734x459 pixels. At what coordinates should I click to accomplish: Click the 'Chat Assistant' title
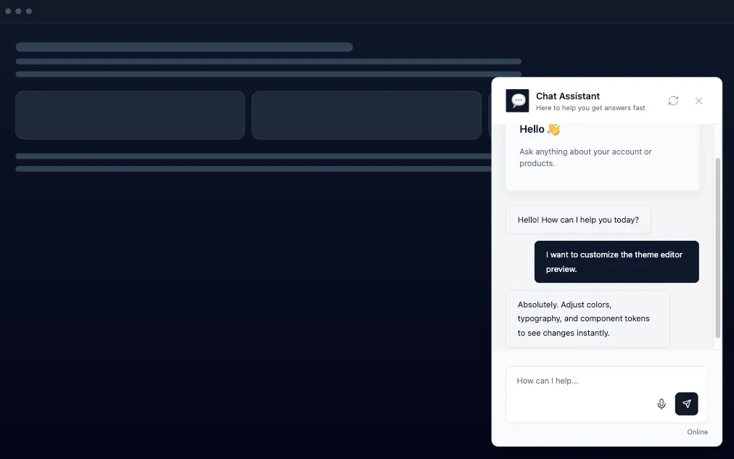tap(567, 96)
